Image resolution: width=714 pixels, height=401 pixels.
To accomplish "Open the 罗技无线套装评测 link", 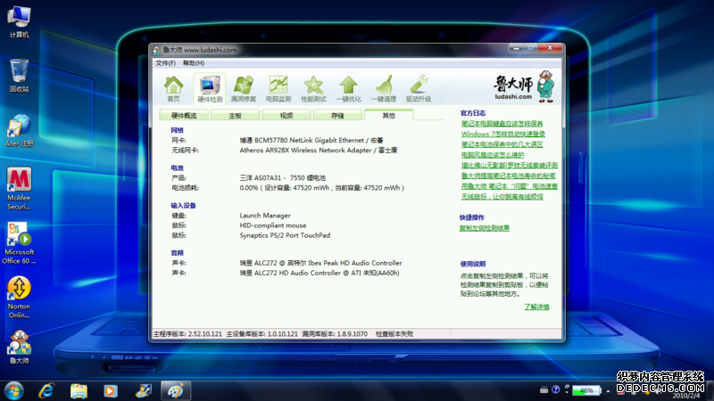I will 509,166.
